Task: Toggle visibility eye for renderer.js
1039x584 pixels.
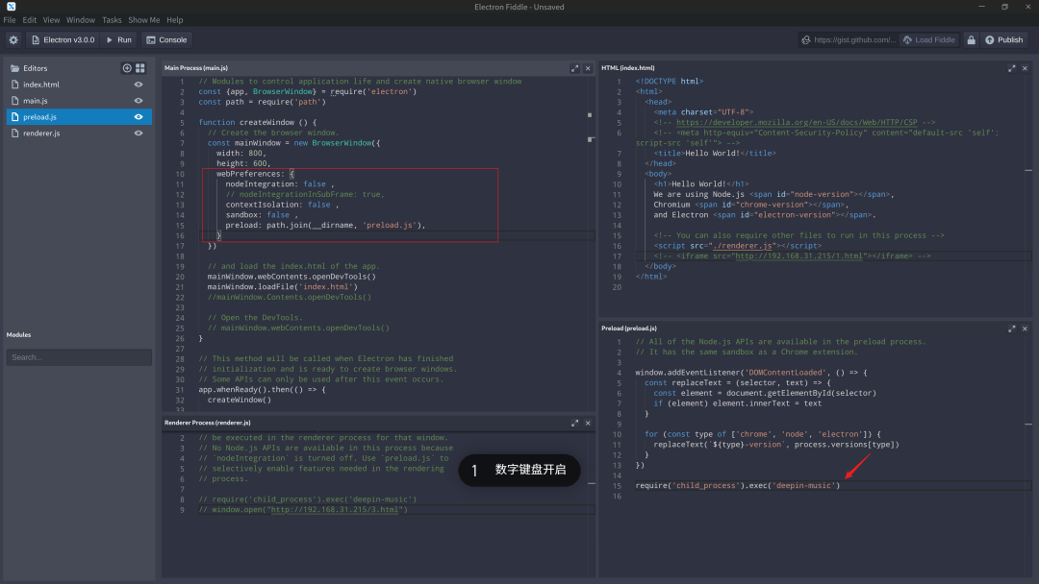Action: pyautogui.click(x=139, y=133)
